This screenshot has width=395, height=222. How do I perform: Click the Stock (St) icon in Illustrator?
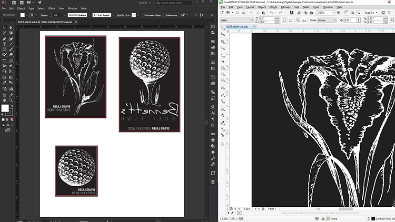[22, 3]
